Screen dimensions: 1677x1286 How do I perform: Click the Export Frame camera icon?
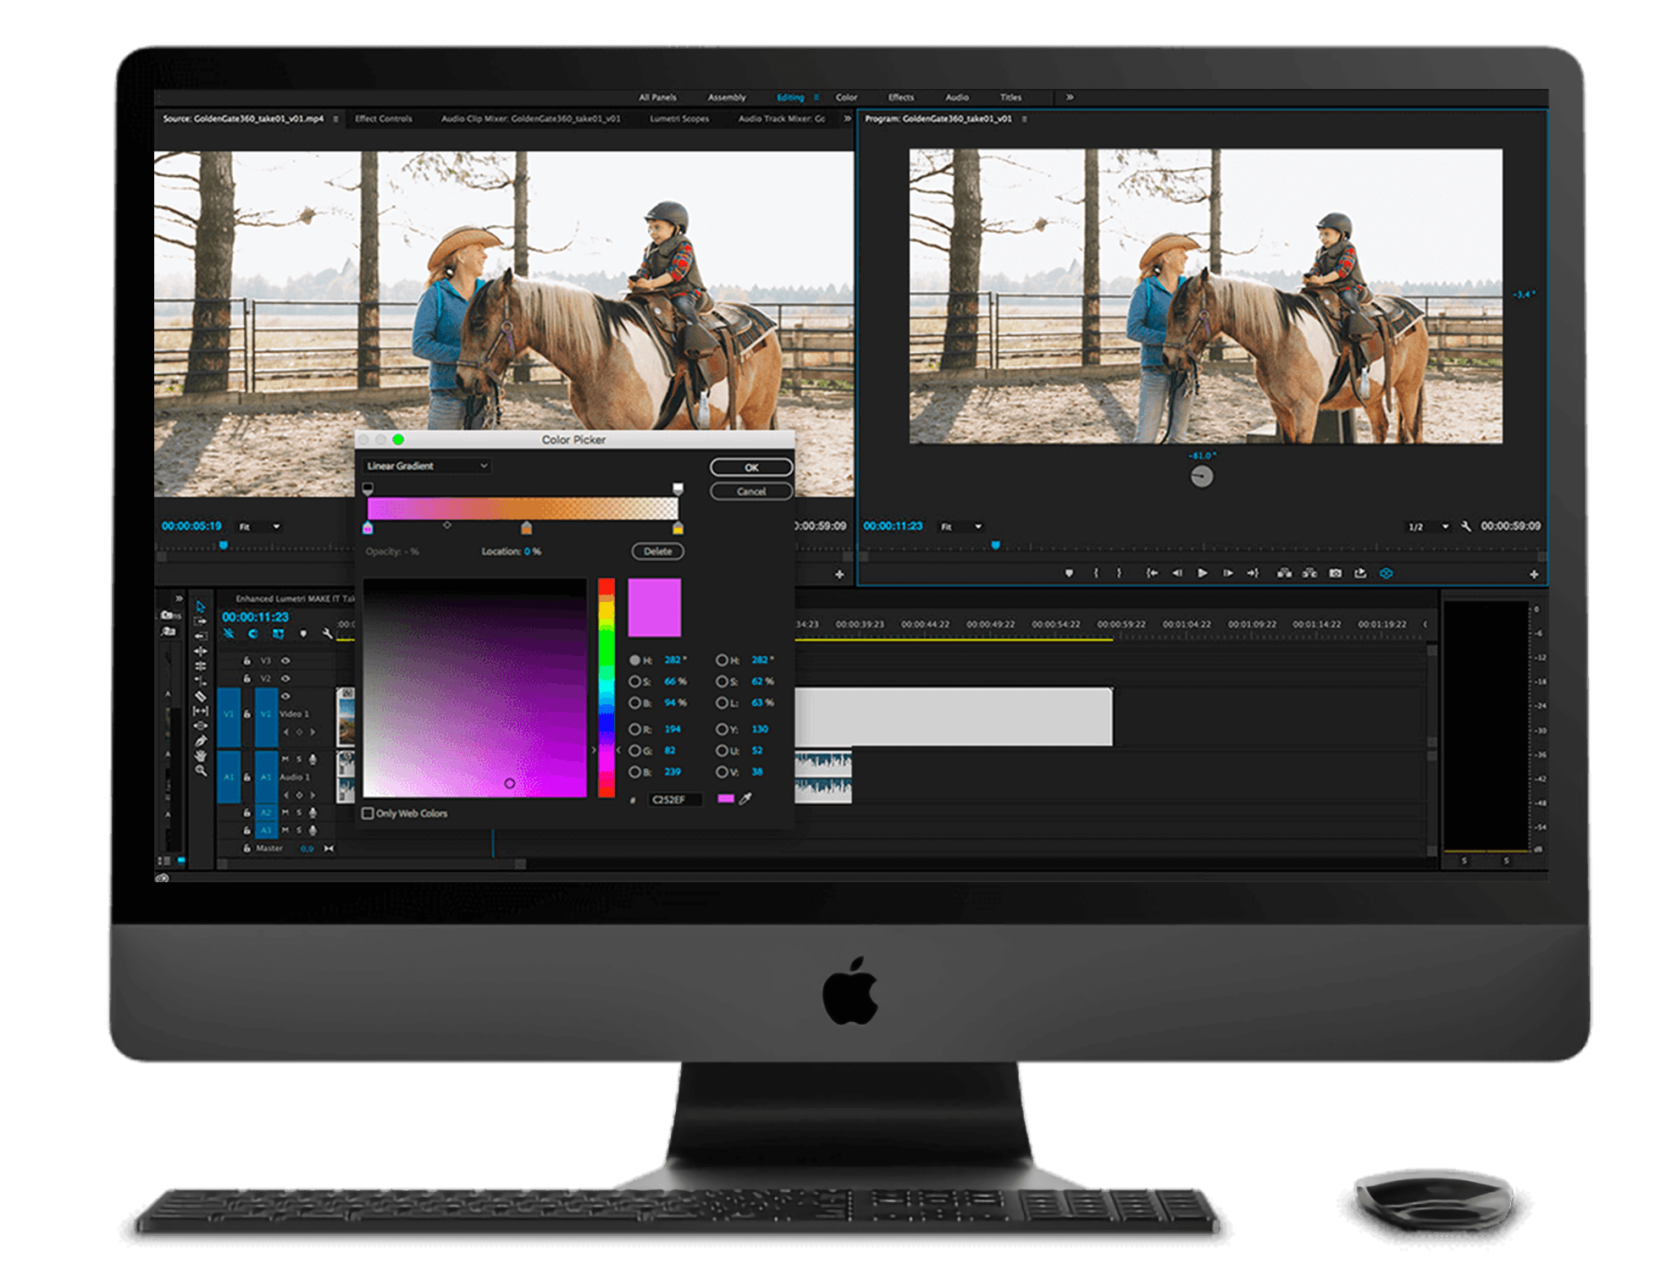click(x=1335, y=573)
